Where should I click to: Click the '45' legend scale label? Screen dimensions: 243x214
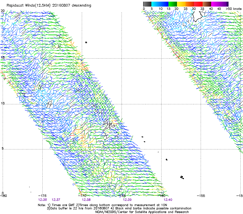[219, 9]
